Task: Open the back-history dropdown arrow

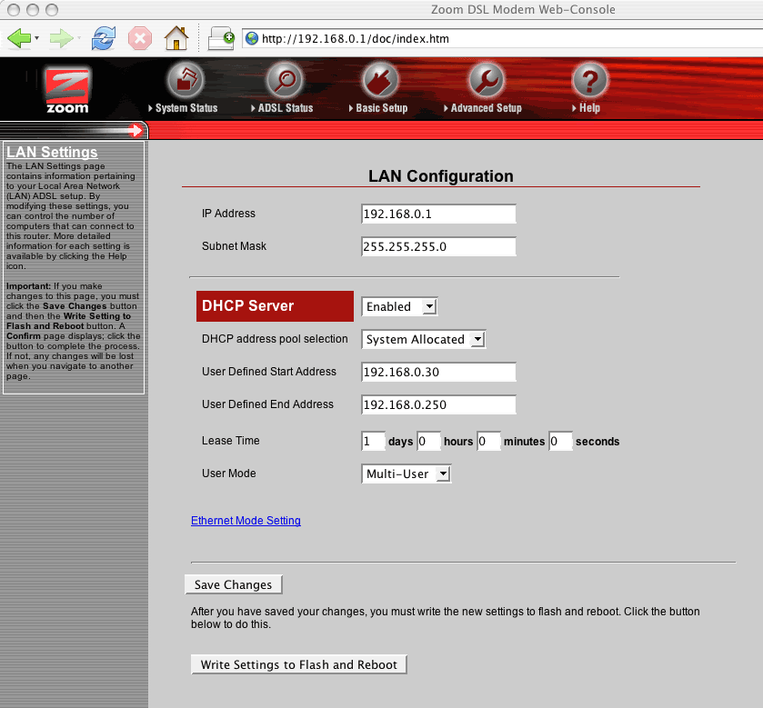Action: (37, 38)
